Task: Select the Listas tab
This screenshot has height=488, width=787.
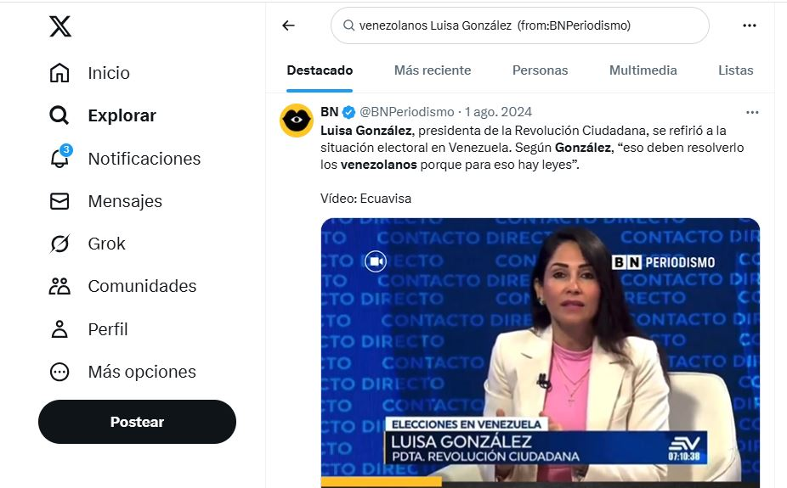Action: click(735, 70)
